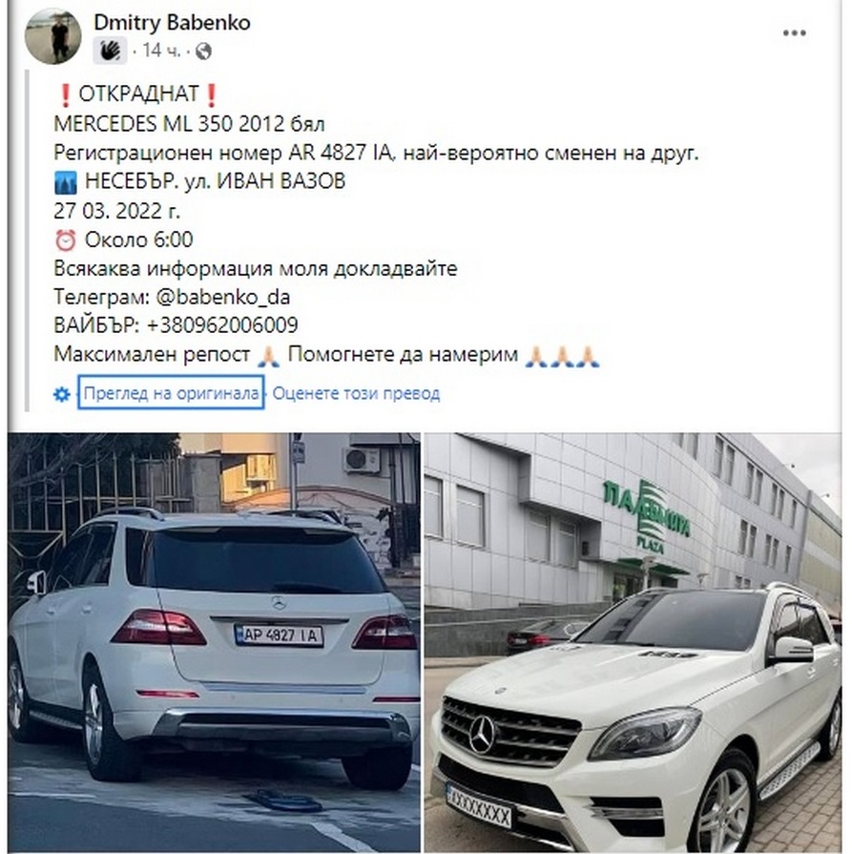Open the three-dots post options menu
The height and width of the screenshot is (854, 852).
[x=794, y=33]
